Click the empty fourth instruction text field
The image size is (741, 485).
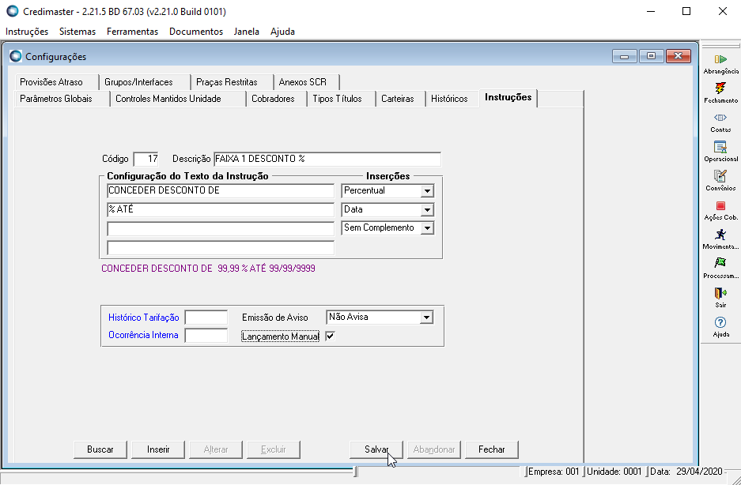coord(221,247)
